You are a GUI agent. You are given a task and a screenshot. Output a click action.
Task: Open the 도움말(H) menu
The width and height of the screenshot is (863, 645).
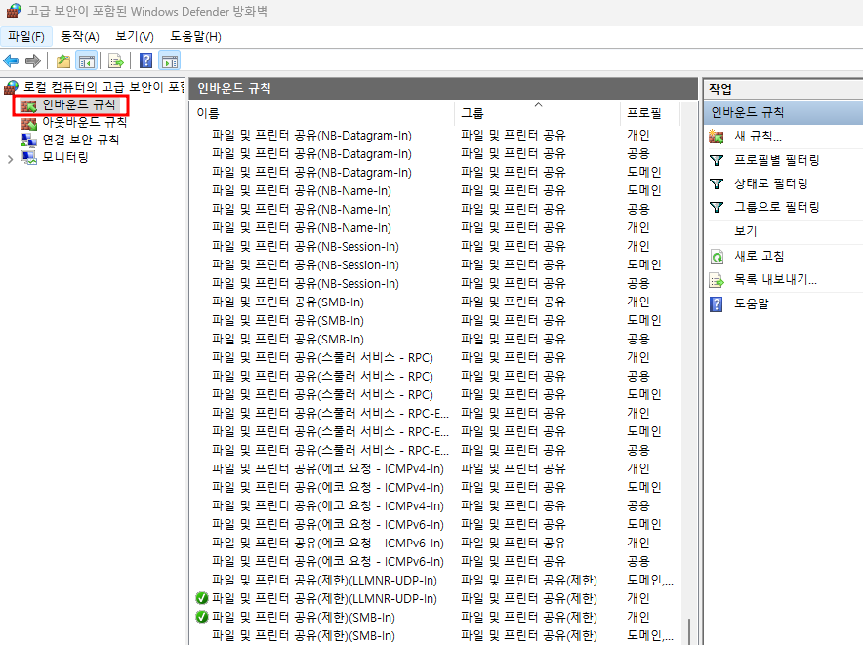(195, 37)
